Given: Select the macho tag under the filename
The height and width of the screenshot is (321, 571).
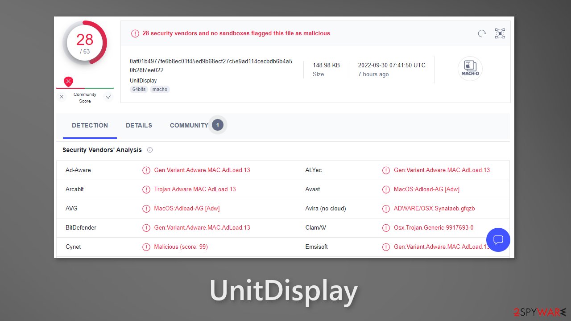Looking at the screenshot, I should click(160, 89).
